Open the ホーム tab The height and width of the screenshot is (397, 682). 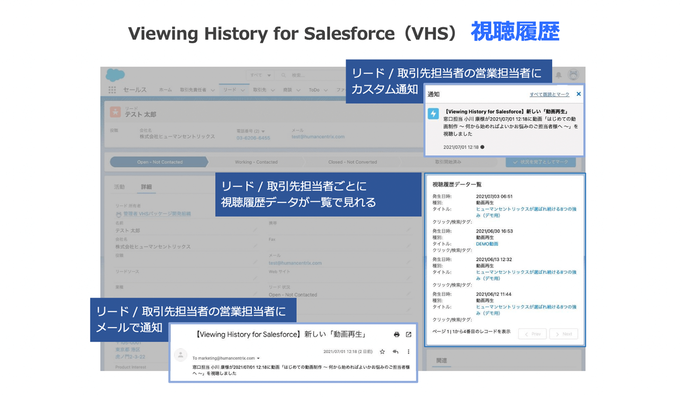point(165,90)
